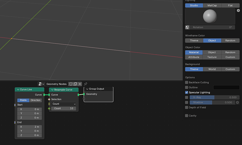Image resolution: width=242 pixels, height=145 pixels.
Task: Set Object Color to Random
Action: tap(230, 53)
